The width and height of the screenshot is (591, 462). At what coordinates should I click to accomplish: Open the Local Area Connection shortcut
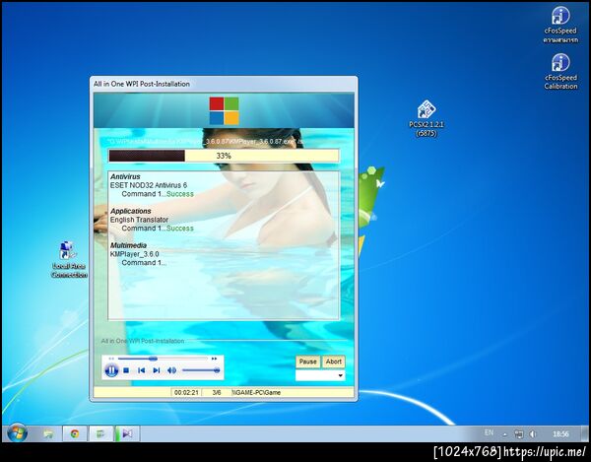tap(69, 260)
